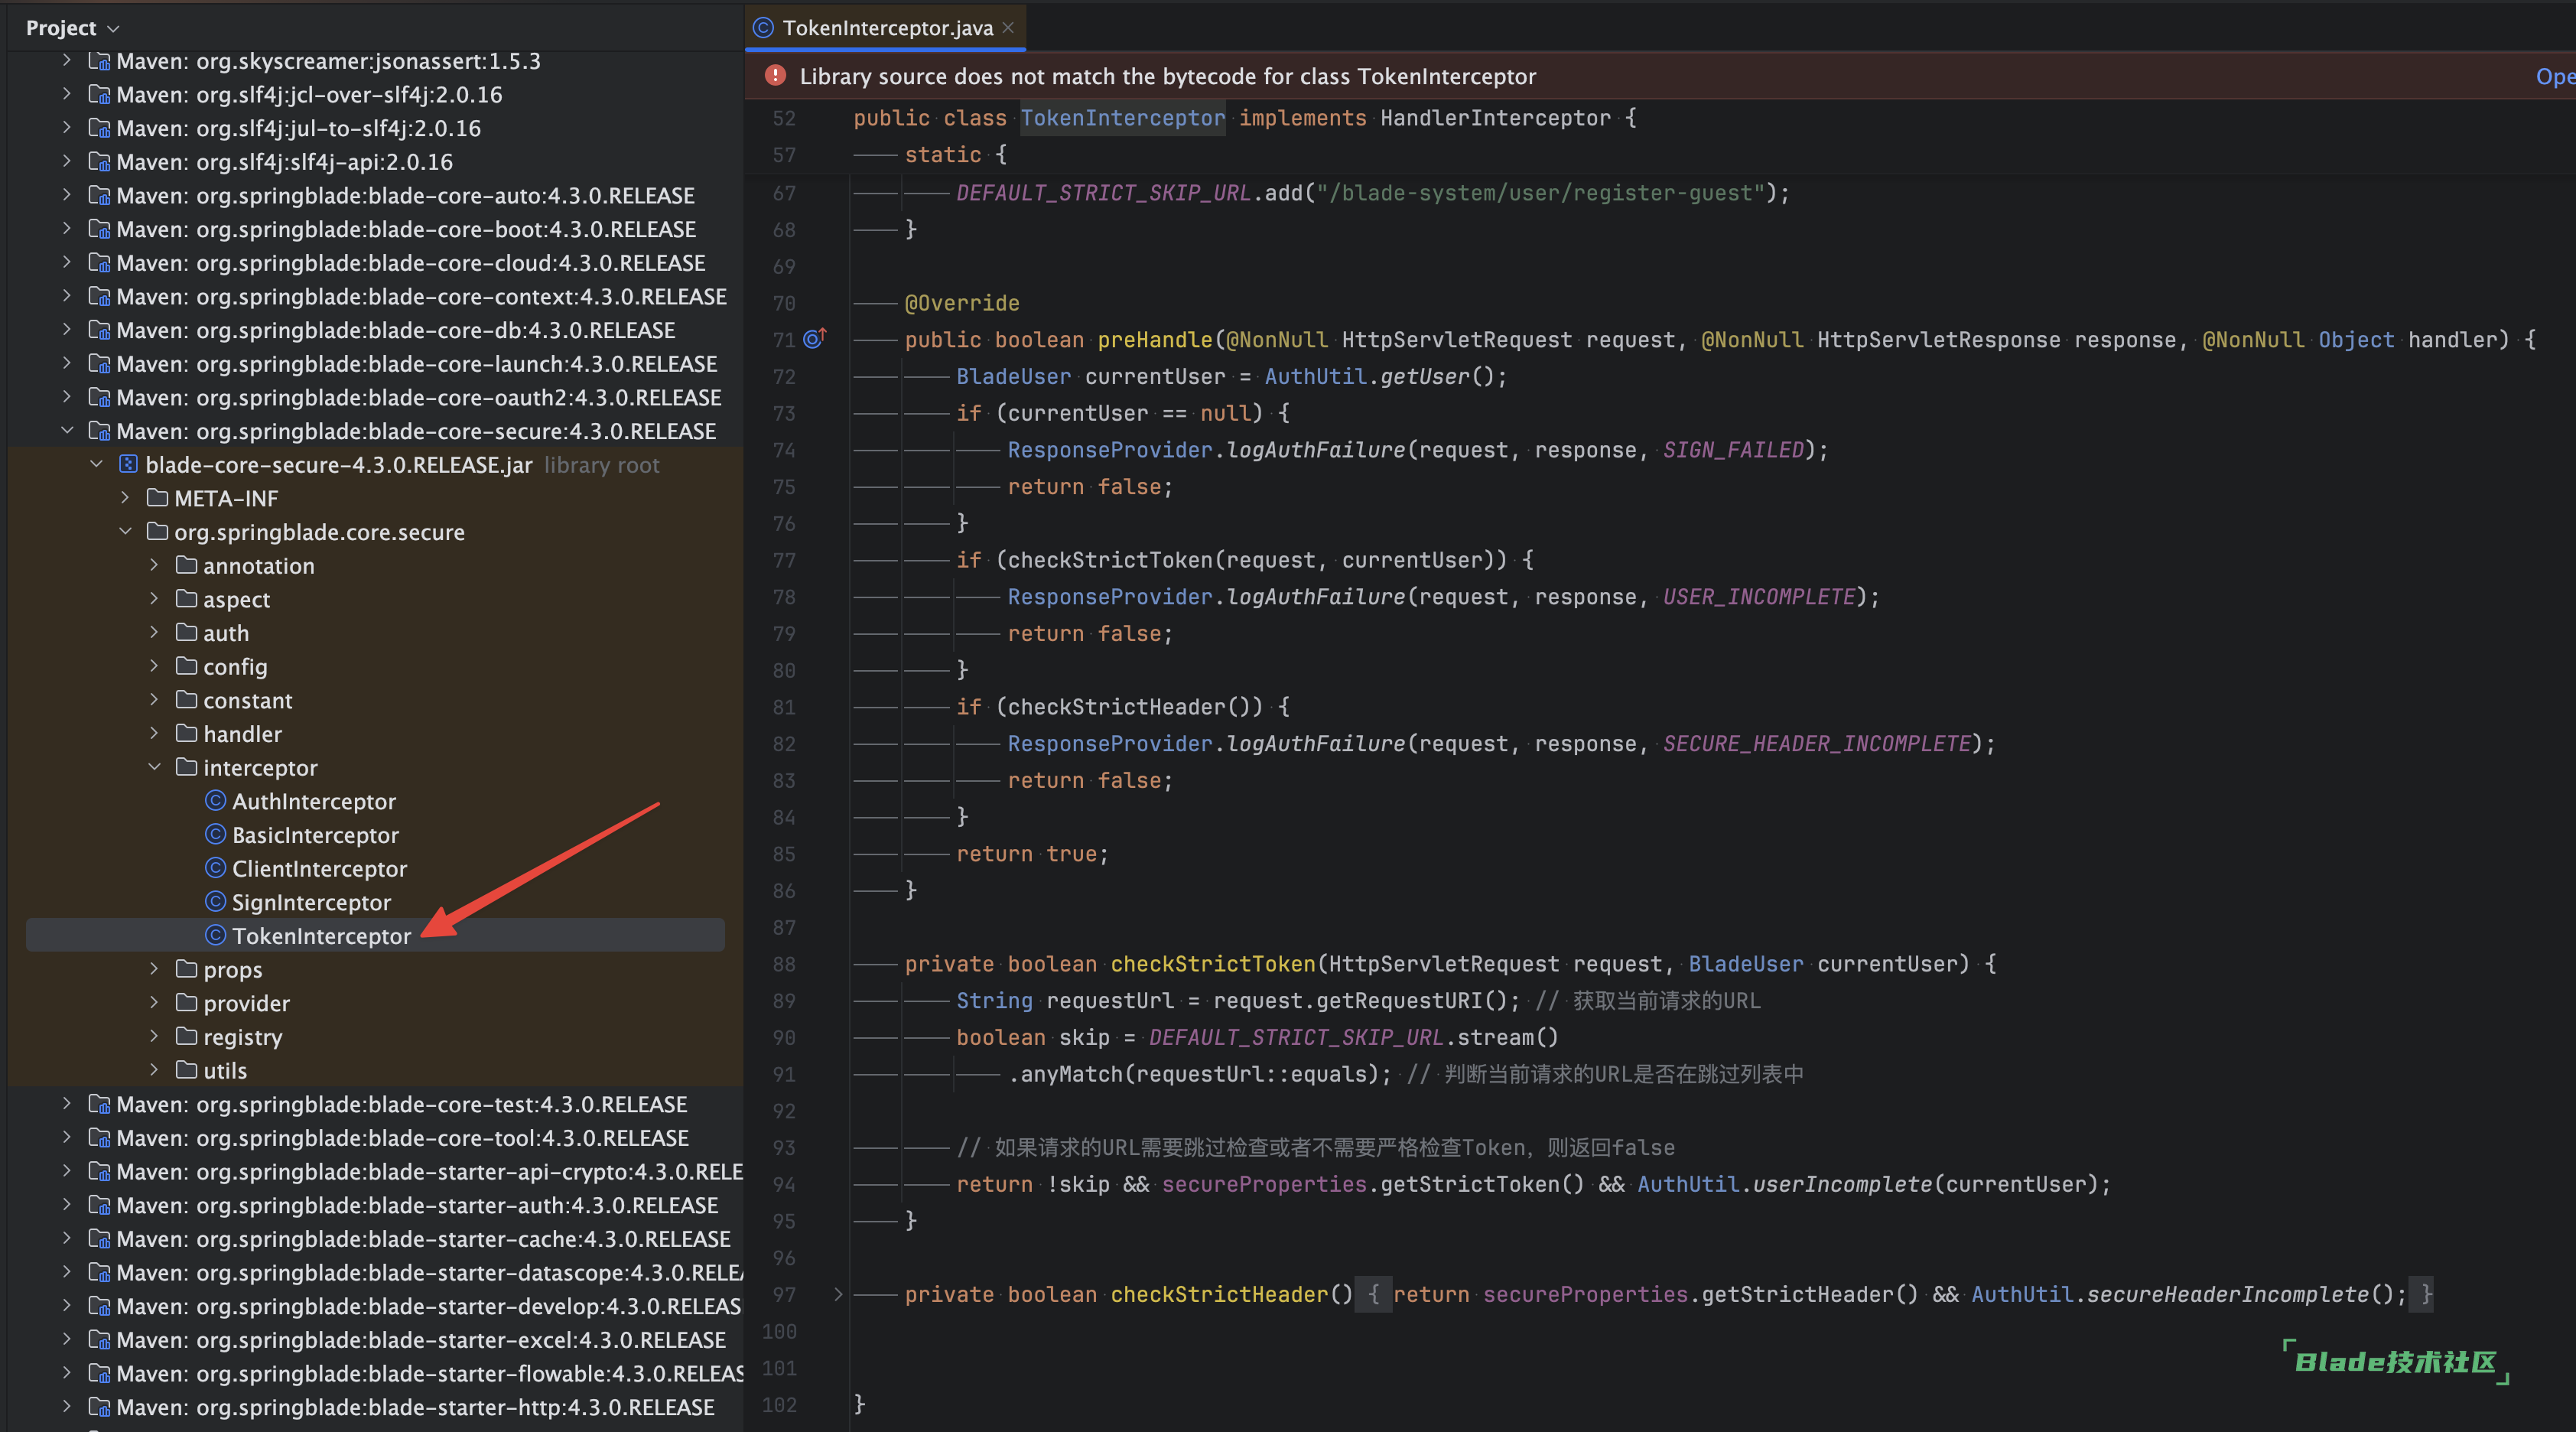Expand the utils package
The image size is (2576, 1432).
(154, 1071)
